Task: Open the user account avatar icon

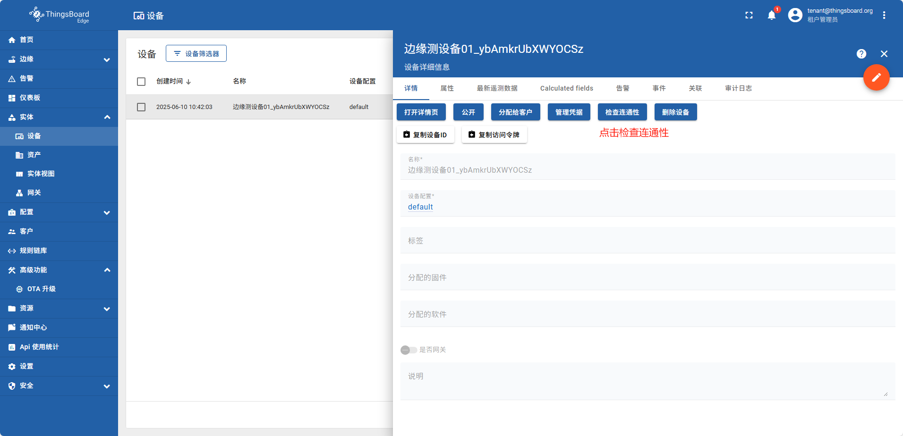Action: [795, 16]
